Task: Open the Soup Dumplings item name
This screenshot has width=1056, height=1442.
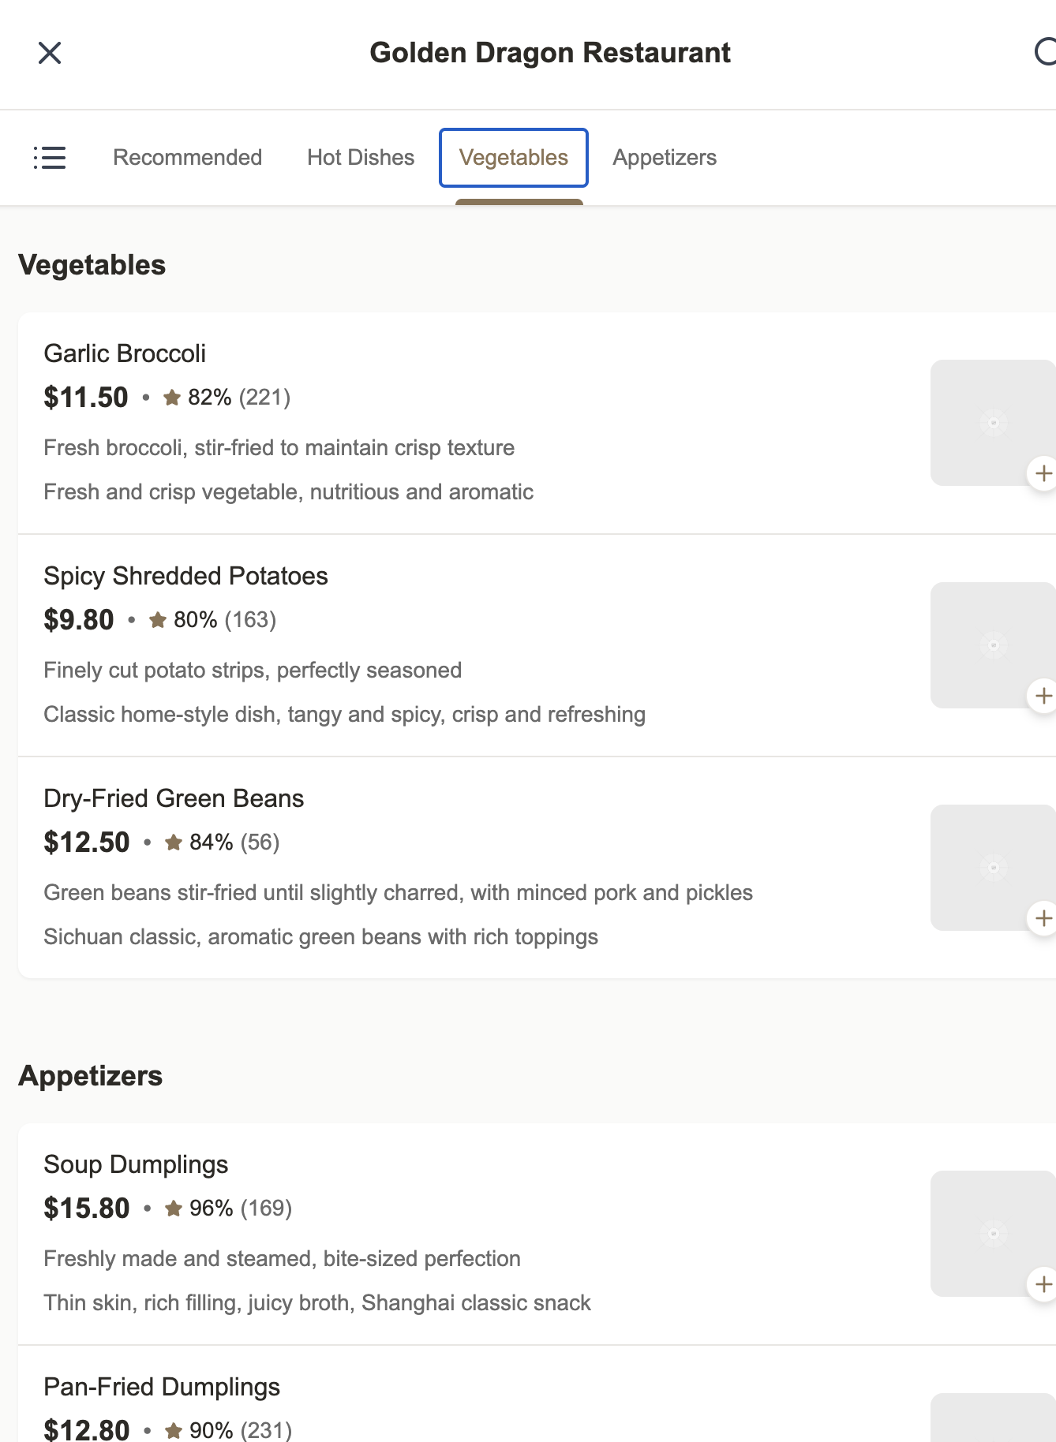Action: [x=136, y=1164]
